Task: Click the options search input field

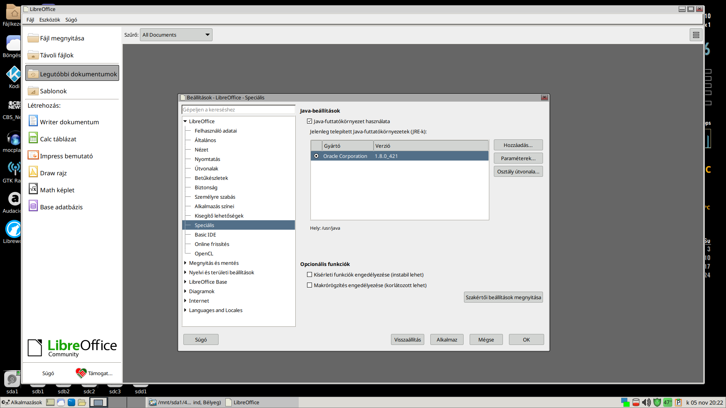Action: pyautogui.click(x=238, y=110)
